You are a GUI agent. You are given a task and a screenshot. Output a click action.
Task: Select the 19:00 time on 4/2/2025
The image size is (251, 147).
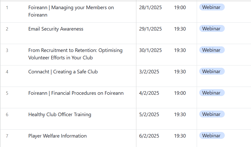(x=180, y=93)
